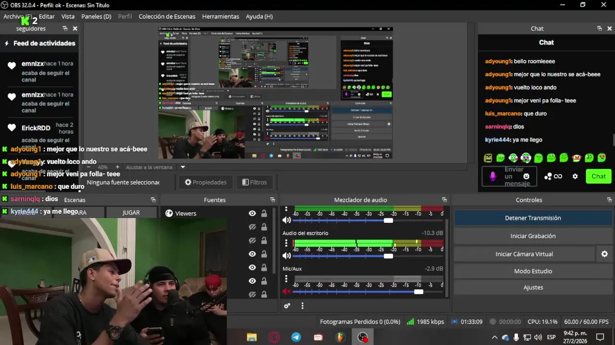This screenshot has height=345, width=615.
Task: Open the Colección de Escenas menu
Action: pyautogui.click(x=167, y=16)
